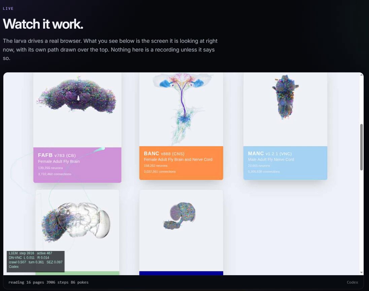The width and height of the screenshot is (369, 291).
Task: Click the connections count on the BANC card
Action: click(160, 172)
